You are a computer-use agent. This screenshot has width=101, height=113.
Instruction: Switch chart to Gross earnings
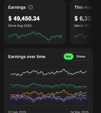pos(81,56)
